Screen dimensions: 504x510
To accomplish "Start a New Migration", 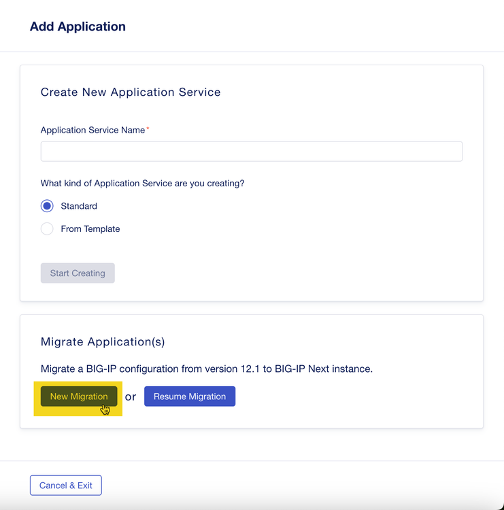I will pos(79,396).
